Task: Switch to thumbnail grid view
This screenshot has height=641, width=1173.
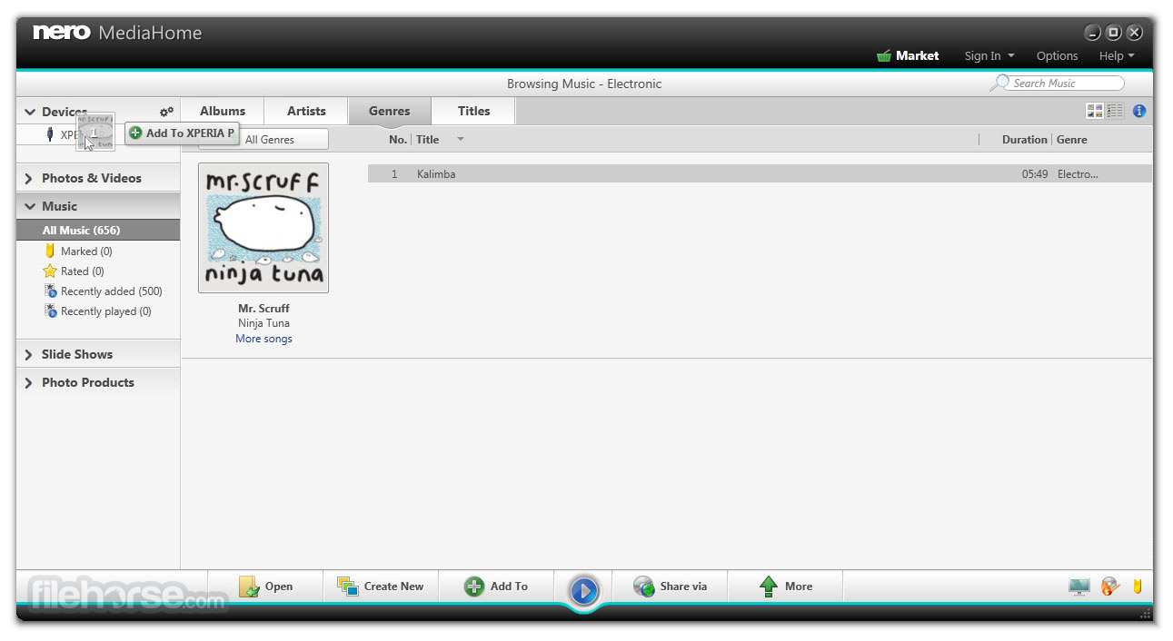Action: [x=1095, y=111]
